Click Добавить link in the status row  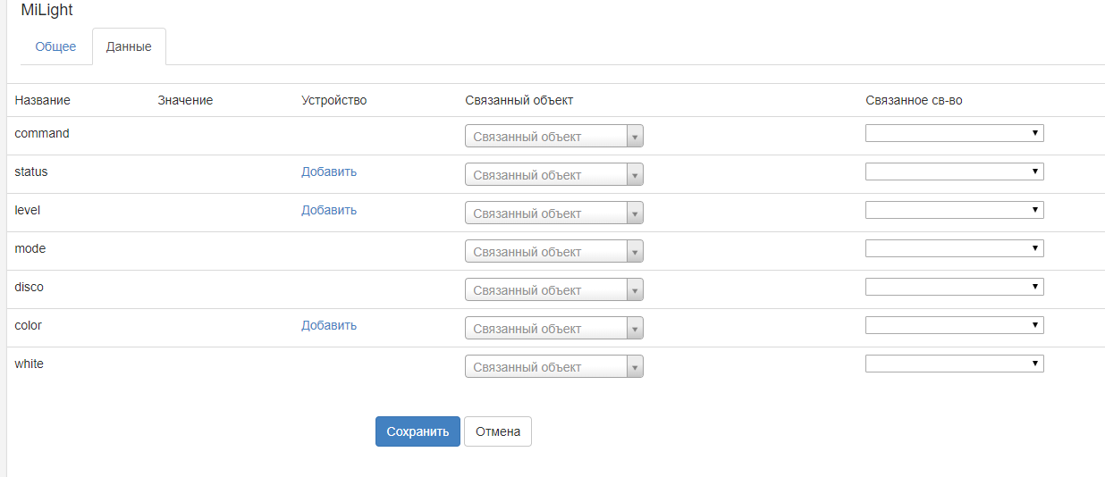point(329,172)
